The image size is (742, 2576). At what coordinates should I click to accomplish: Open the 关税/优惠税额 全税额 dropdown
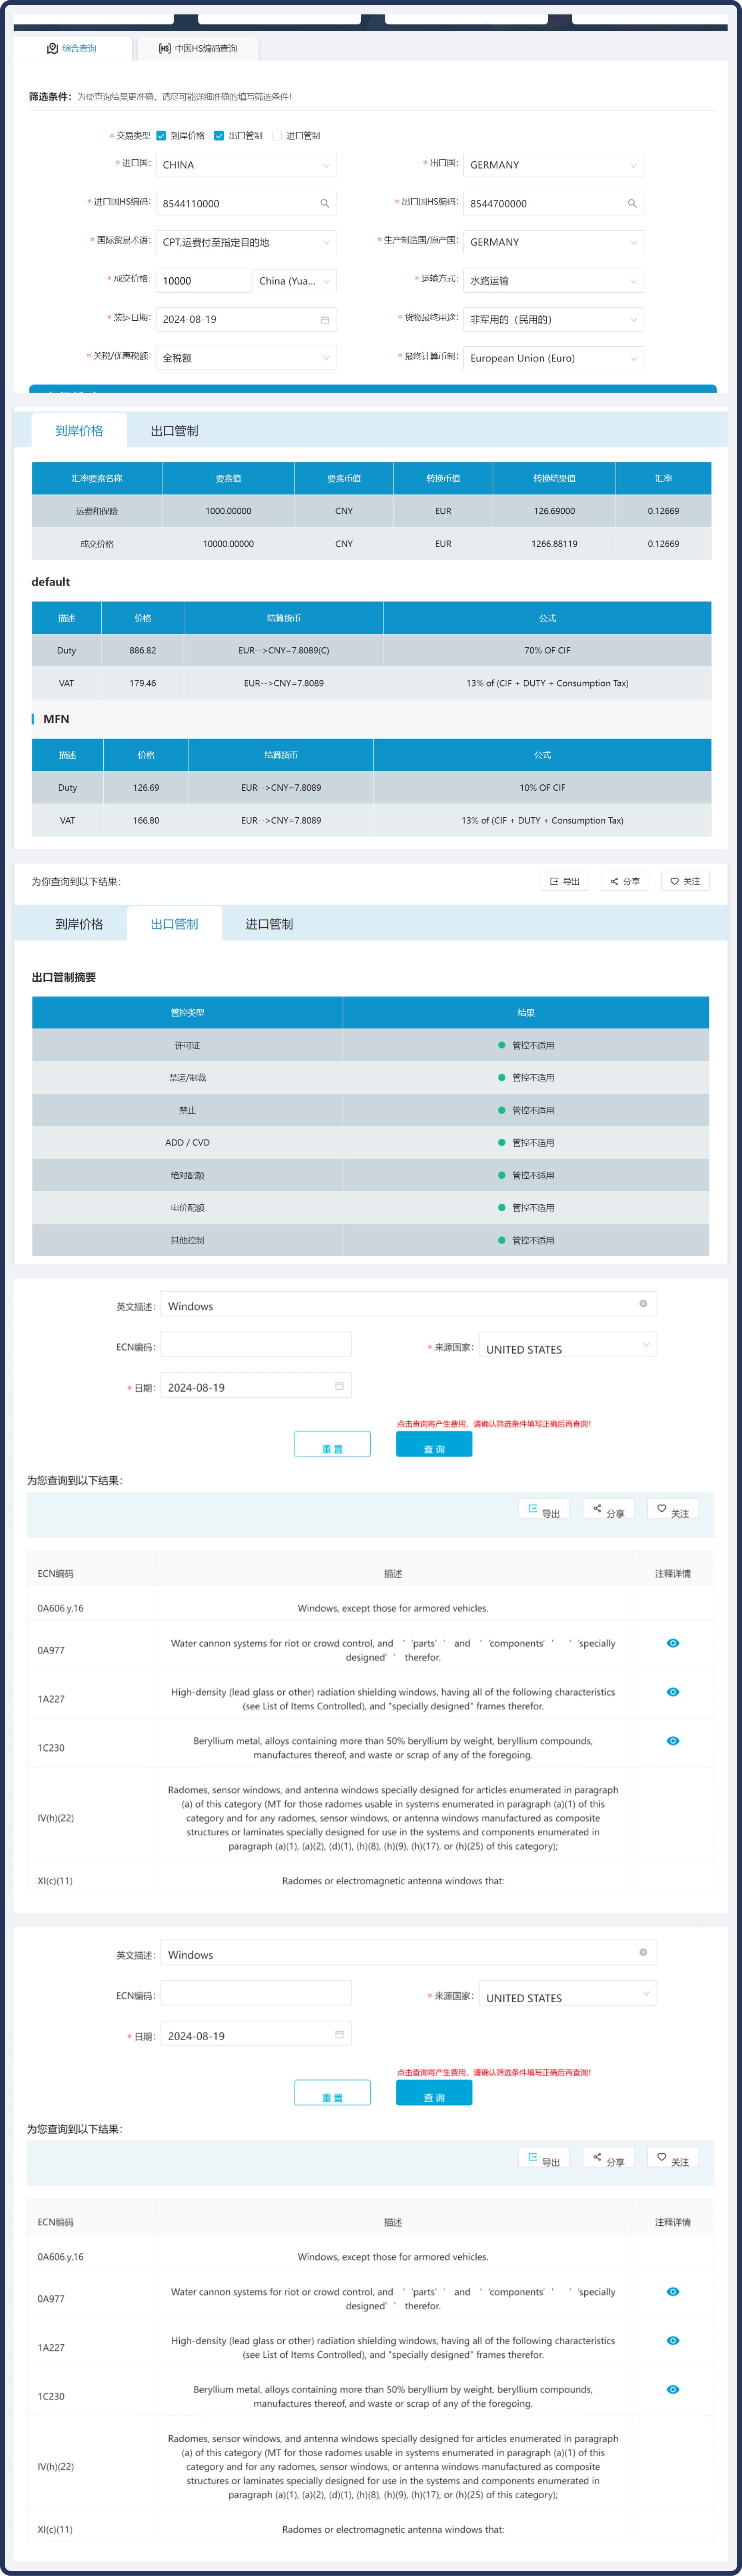[x=246, y=358]
